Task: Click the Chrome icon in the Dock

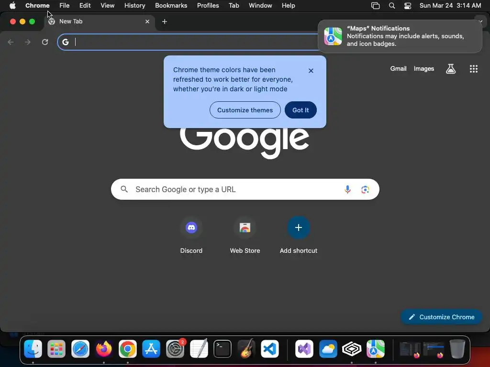Action: coord(127,348)
